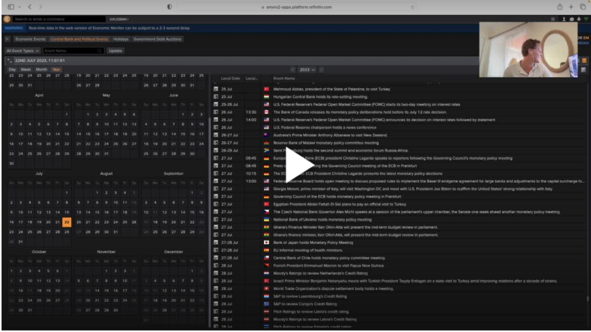This screenshot has width=591, height=332.
Task: Click the webcam video overlay thumbnail
Action: [x=529, y=50]
